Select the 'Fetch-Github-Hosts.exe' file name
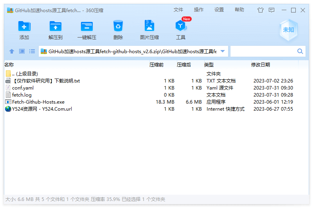This screenshot has width=313, height=208. click(38, 102)
